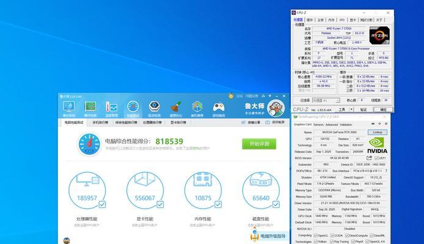Open cleanup optimization broom icon in Ludashi
The width and height of the screenshot is (424, 244).
click(176, 107)
